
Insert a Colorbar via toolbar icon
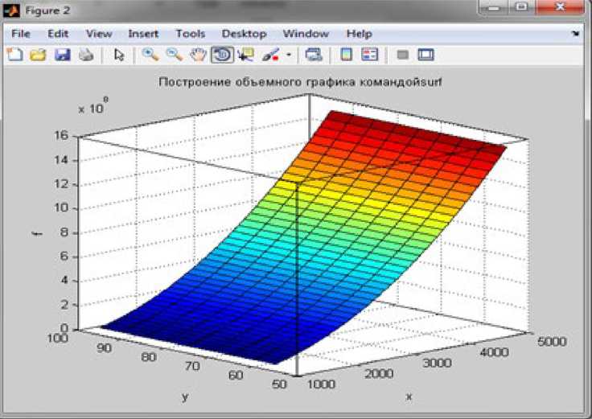click(346, 55)
